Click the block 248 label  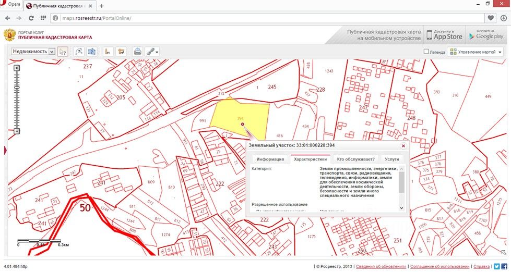click(x=411, y=118)
